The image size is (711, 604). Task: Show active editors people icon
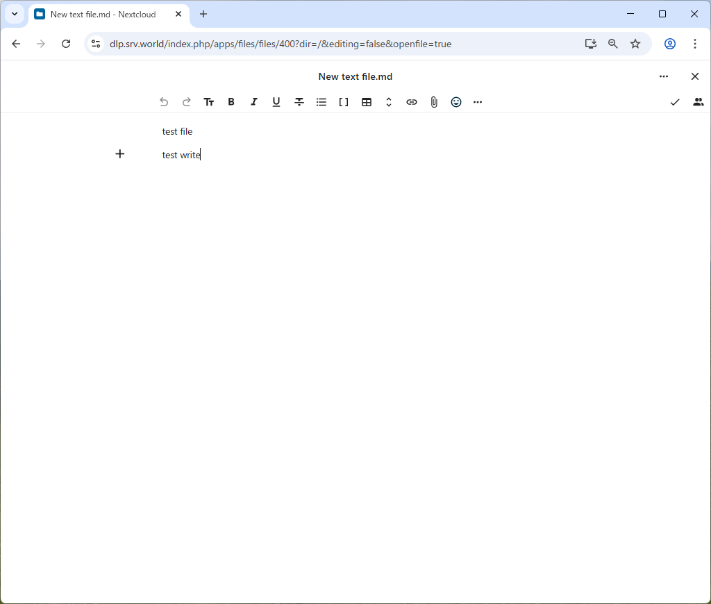[x=699, y=102]
